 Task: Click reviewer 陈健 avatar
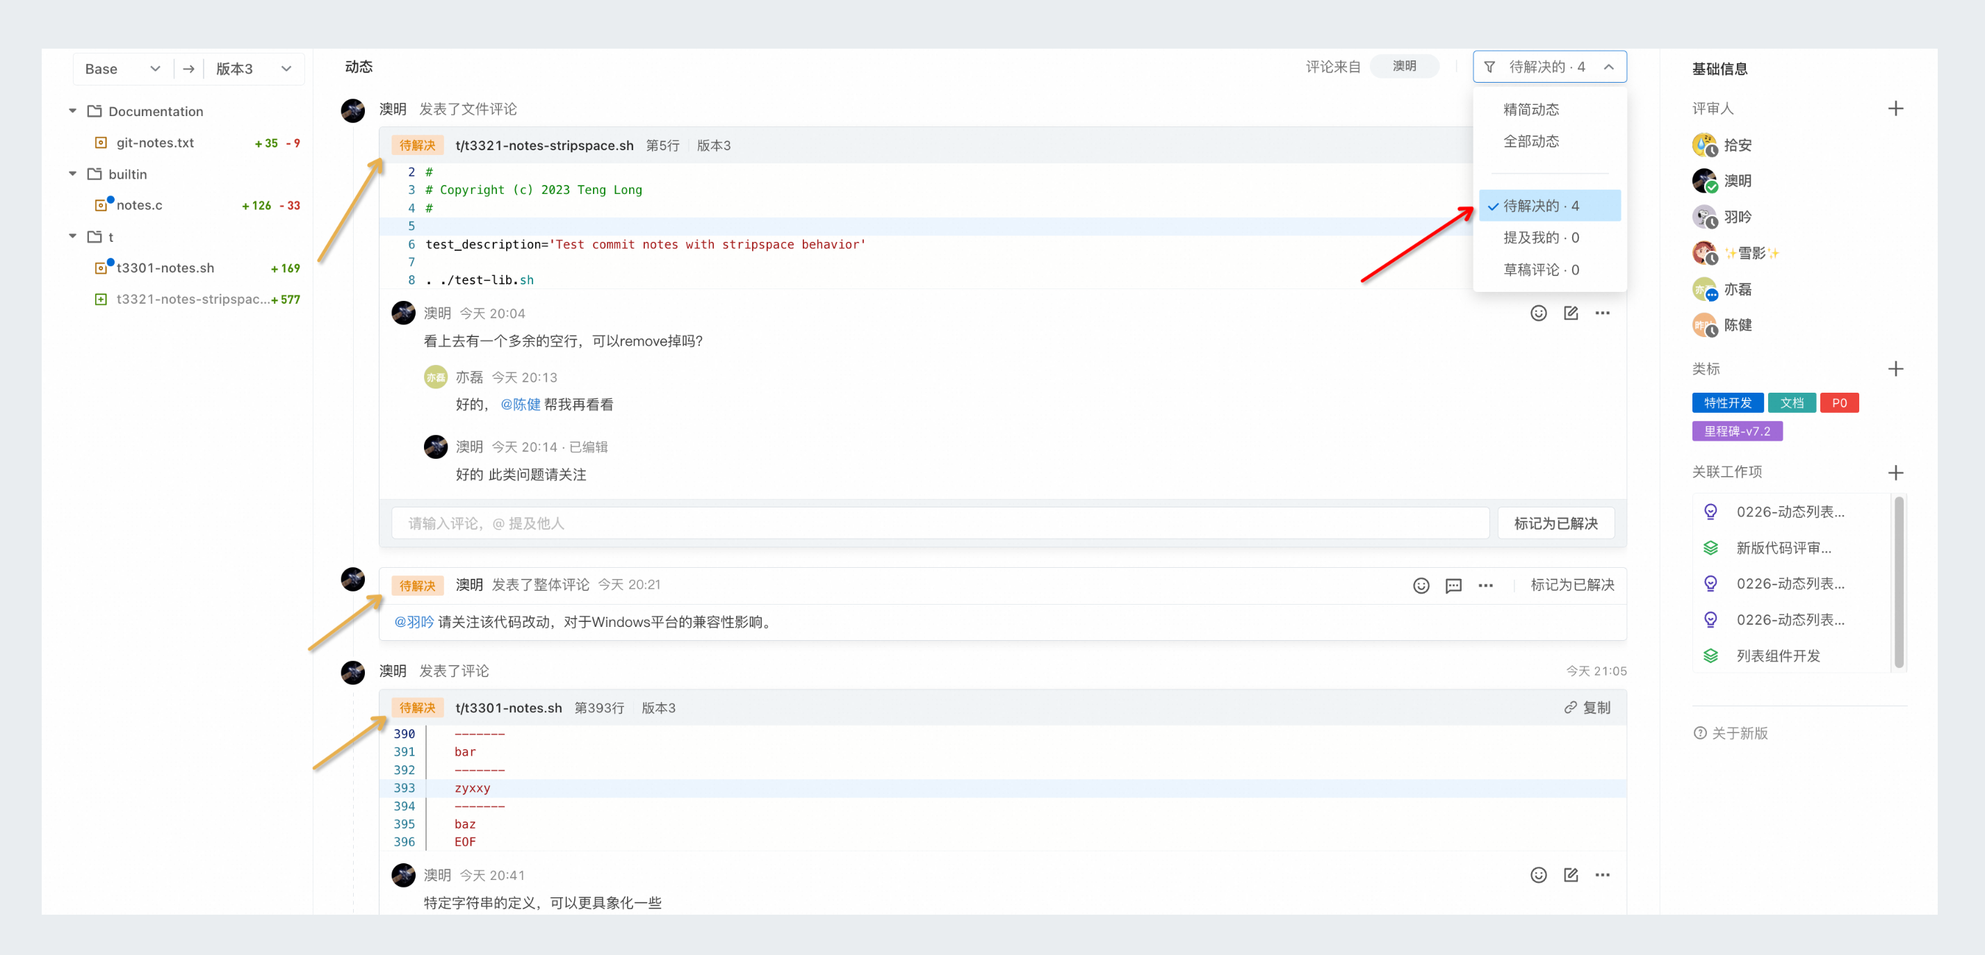coord(1704,325)
